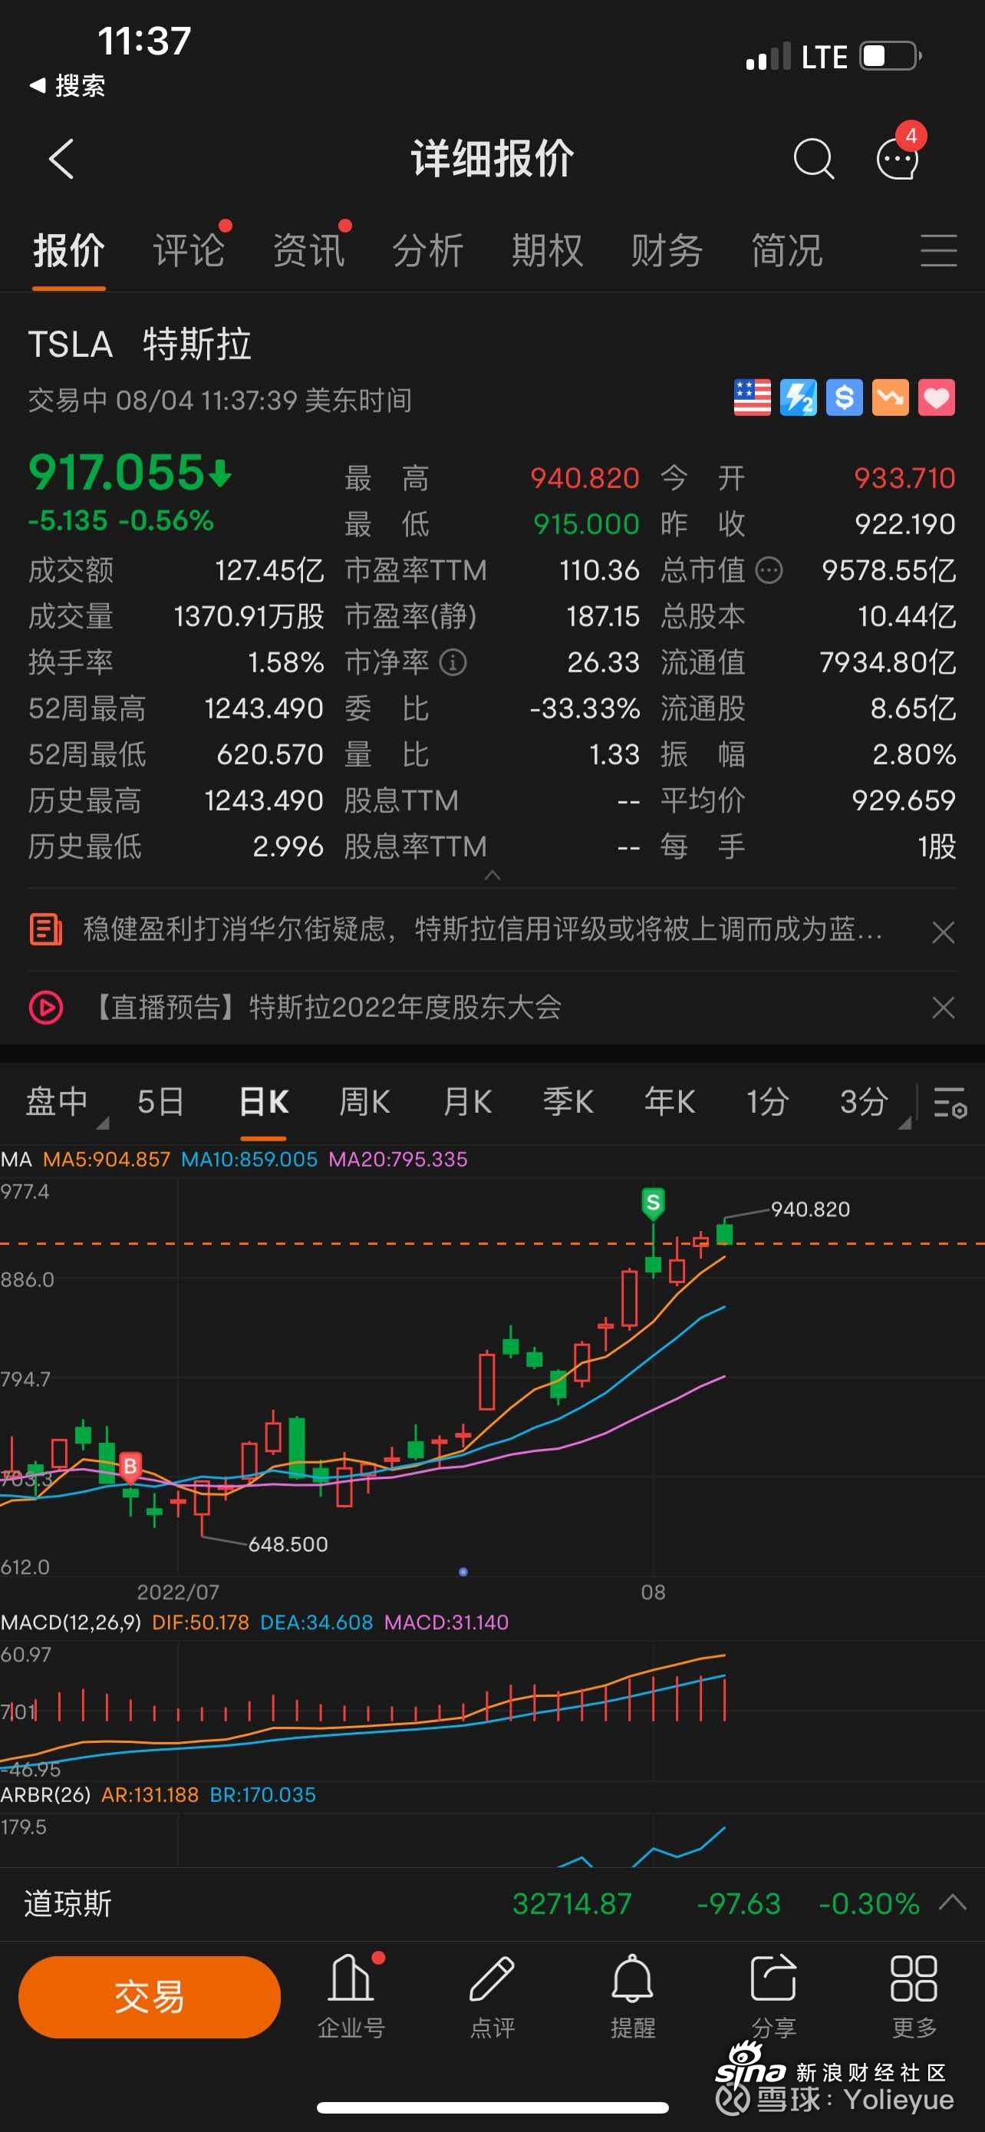Switch to 简况 tab

(x=786, y=251)
